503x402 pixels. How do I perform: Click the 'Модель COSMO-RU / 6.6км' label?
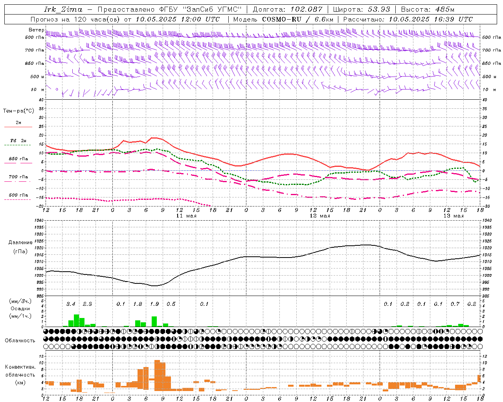coord(283,19)
